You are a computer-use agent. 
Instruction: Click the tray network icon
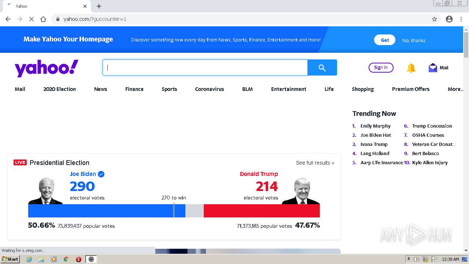pyautogui.click(x=425, y=259)
